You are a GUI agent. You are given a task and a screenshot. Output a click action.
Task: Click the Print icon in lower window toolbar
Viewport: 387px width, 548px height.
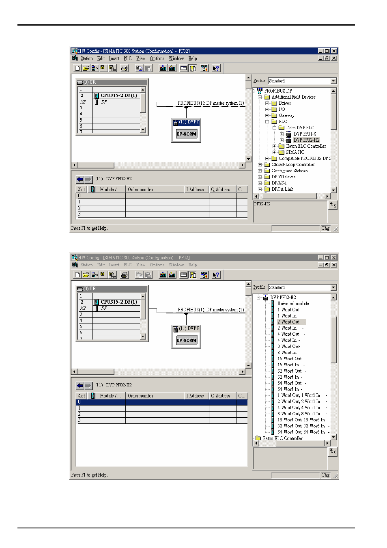point(125,275)
